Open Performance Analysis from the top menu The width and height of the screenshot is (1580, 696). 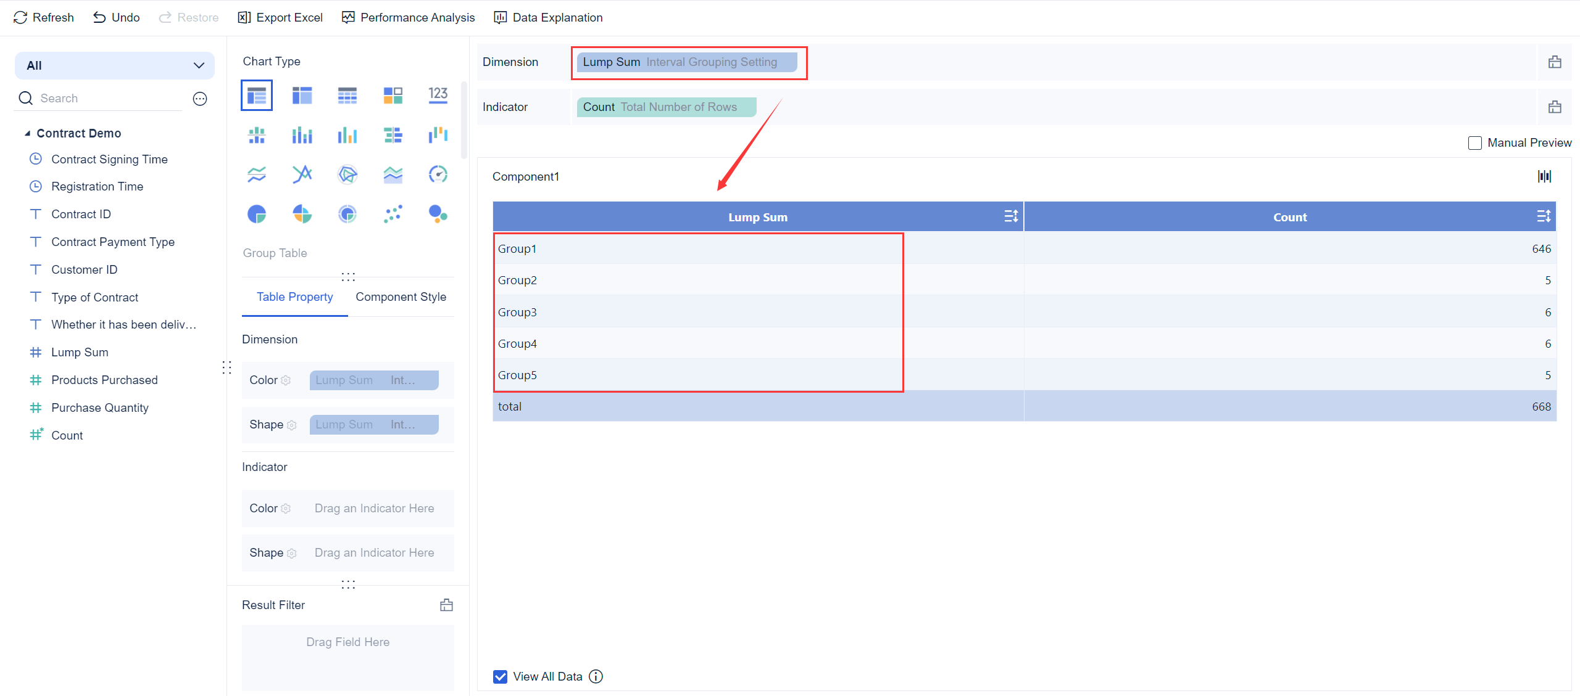pos(408,17)
